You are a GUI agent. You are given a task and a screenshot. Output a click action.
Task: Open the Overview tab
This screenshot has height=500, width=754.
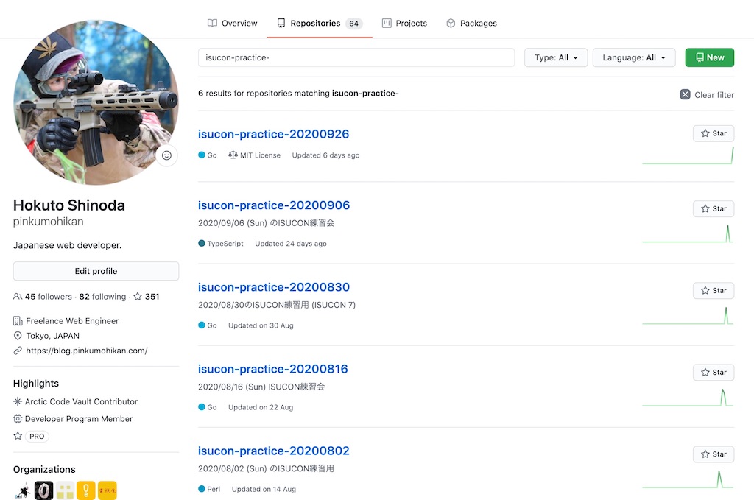click(232, 23)
